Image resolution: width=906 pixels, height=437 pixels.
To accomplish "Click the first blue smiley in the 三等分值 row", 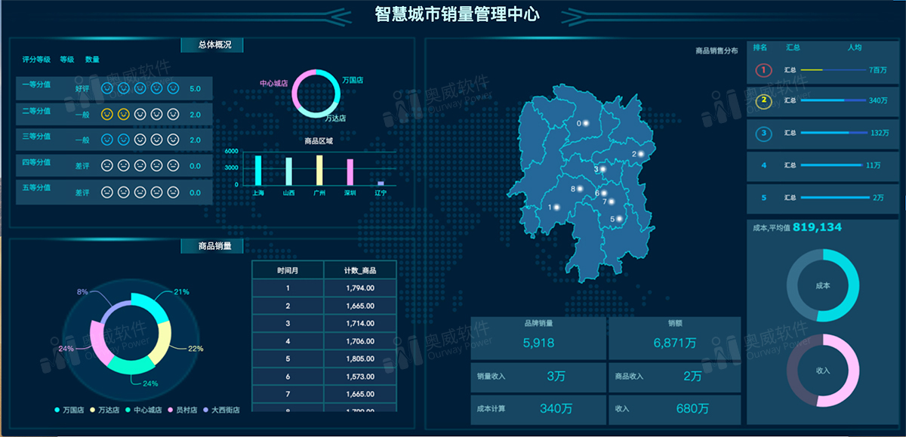I will pos(106,140).
